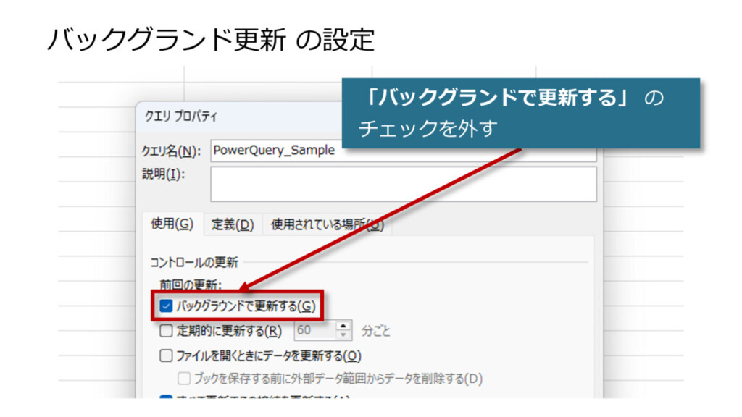Click the 分ごと label beside the spinner
The height and width of the screenshot is (417, 742).
coord(375,332)
